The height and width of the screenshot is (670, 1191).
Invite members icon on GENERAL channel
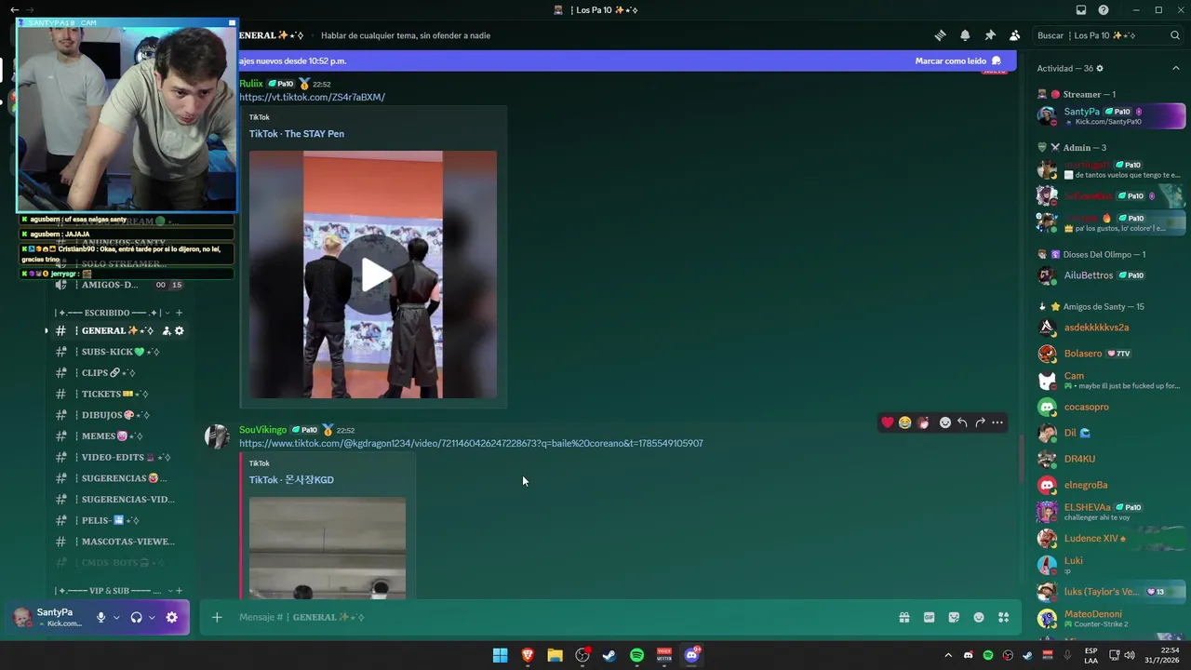tap(167, 330)
